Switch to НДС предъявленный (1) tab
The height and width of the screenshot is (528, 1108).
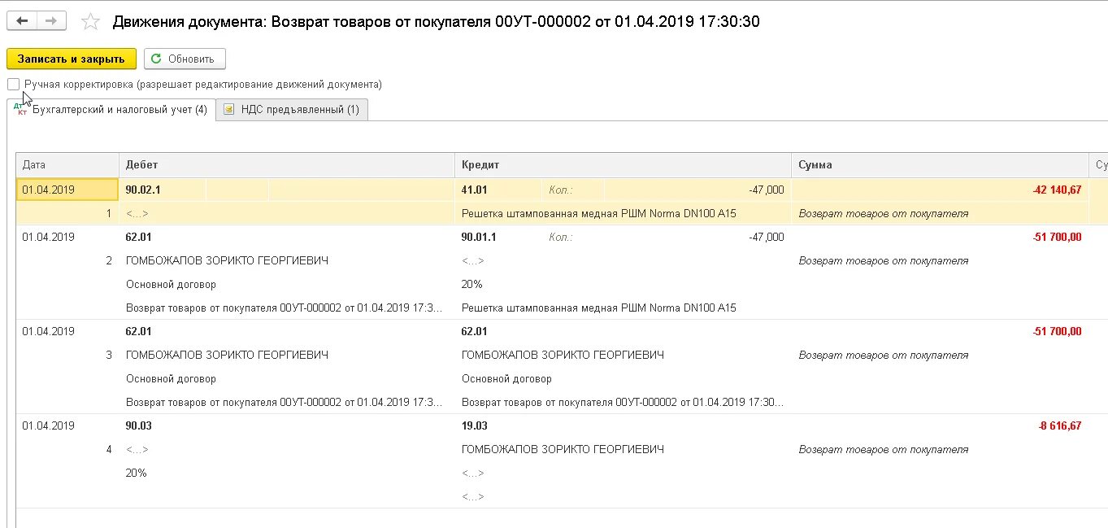[301, 109]
